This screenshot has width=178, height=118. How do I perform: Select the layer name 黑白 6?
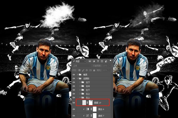pyautogui.click(x=101, y=109)
